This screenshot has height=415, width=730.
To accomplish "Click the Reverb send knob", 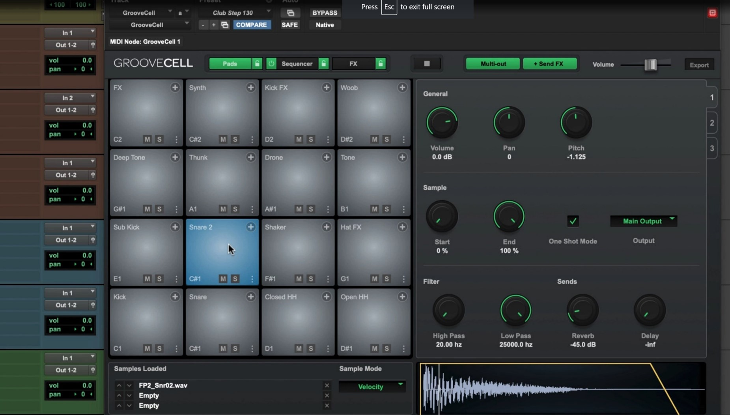I will [583, 310].
